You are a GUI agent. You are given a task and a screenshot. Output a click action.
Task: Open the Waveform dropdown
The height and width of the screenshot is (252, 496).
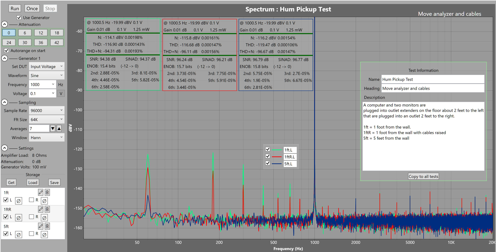[47, 75]
